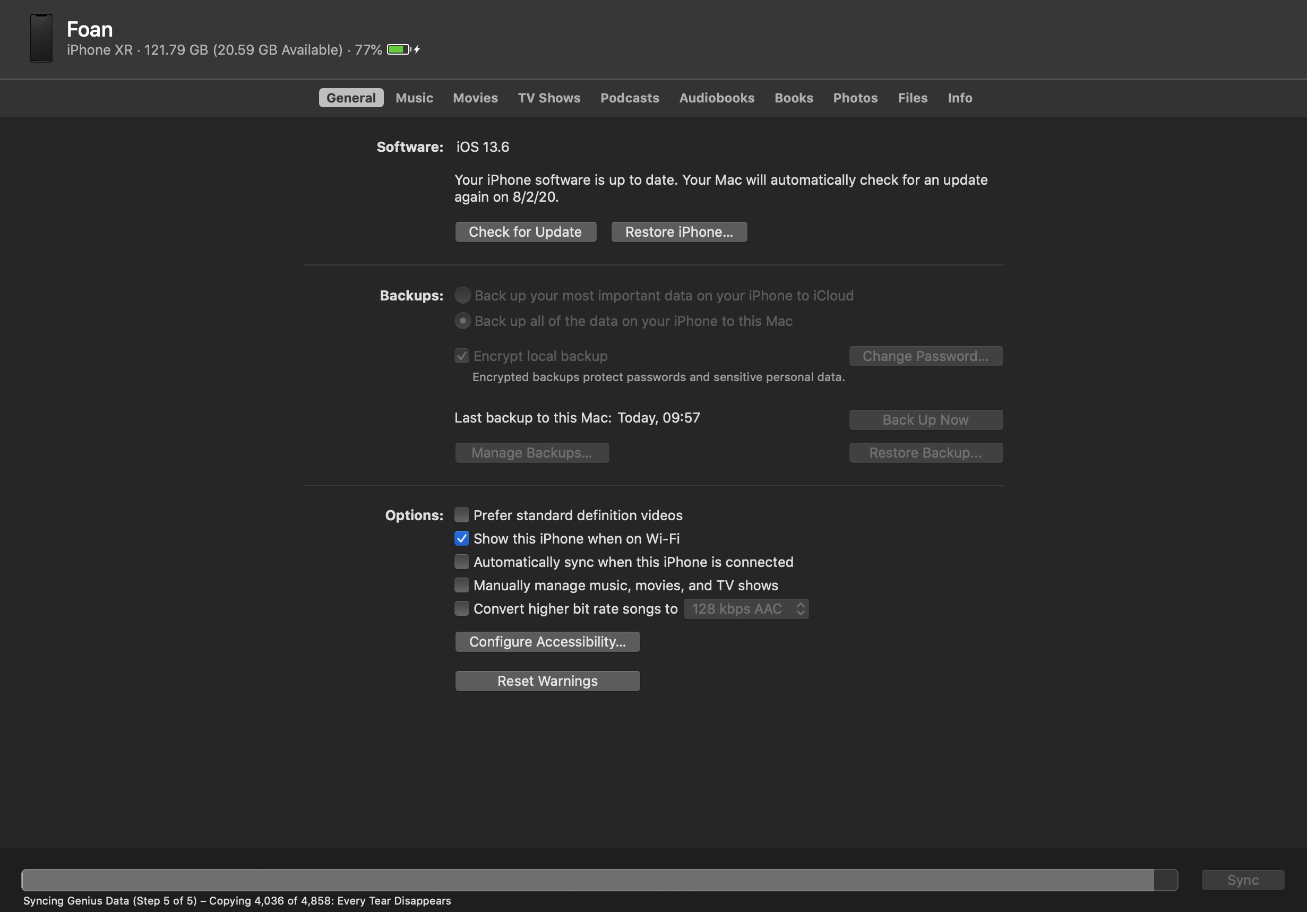Select the Podcasts tab
1307x912 pixels.
click(x=629, y=98)
